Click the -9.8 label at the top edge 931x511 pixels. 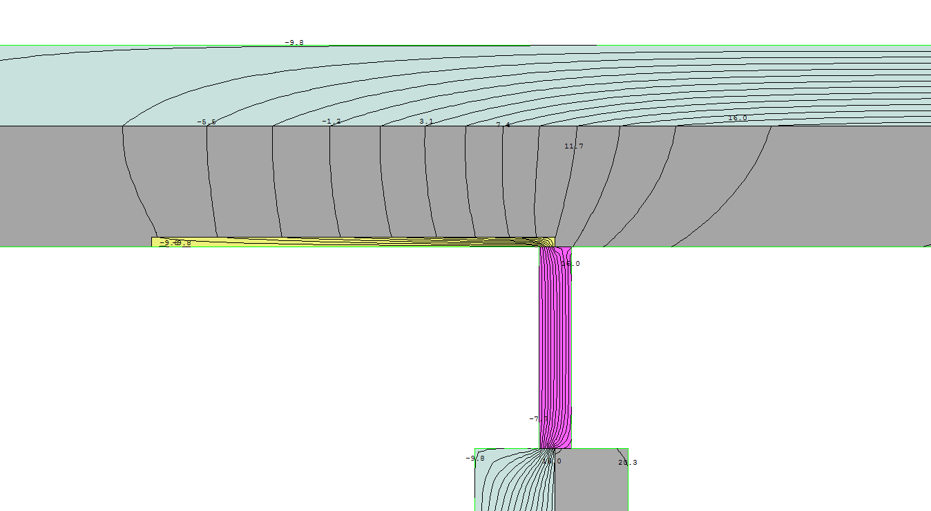click(x=294, y=43)
